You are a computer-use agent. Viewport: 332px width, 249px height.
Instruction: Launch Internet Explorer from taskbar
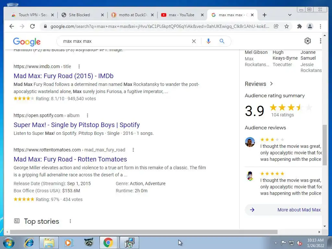click(x=29, y=243)
